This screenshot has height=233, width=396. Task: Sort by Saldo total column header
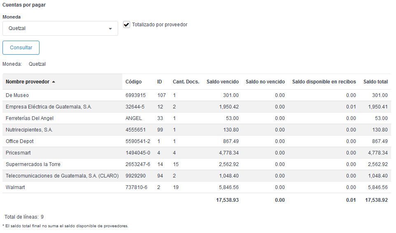(375, 82)
